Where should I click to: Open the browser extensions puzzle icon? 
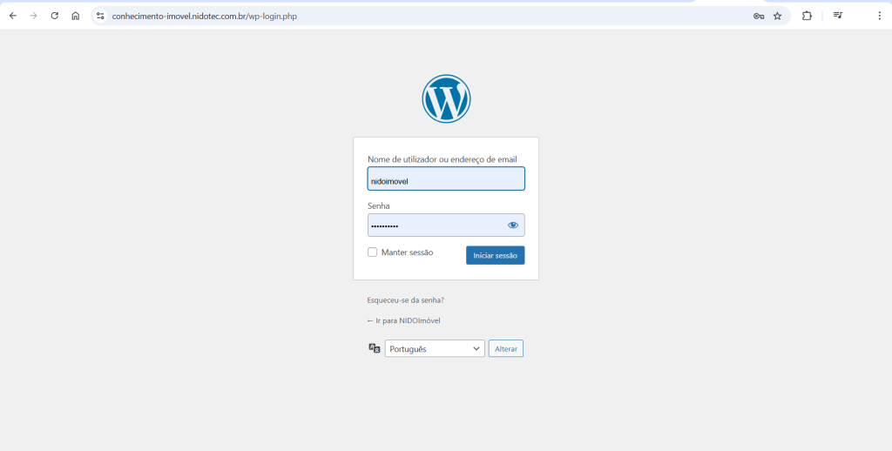click(x=807, y=16)
